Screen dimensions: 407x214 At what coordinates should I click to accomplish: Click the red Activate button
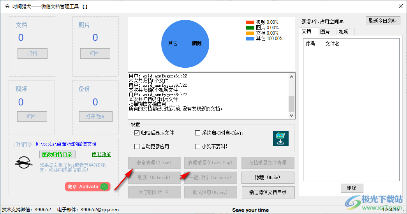click(x=88, y=186)
